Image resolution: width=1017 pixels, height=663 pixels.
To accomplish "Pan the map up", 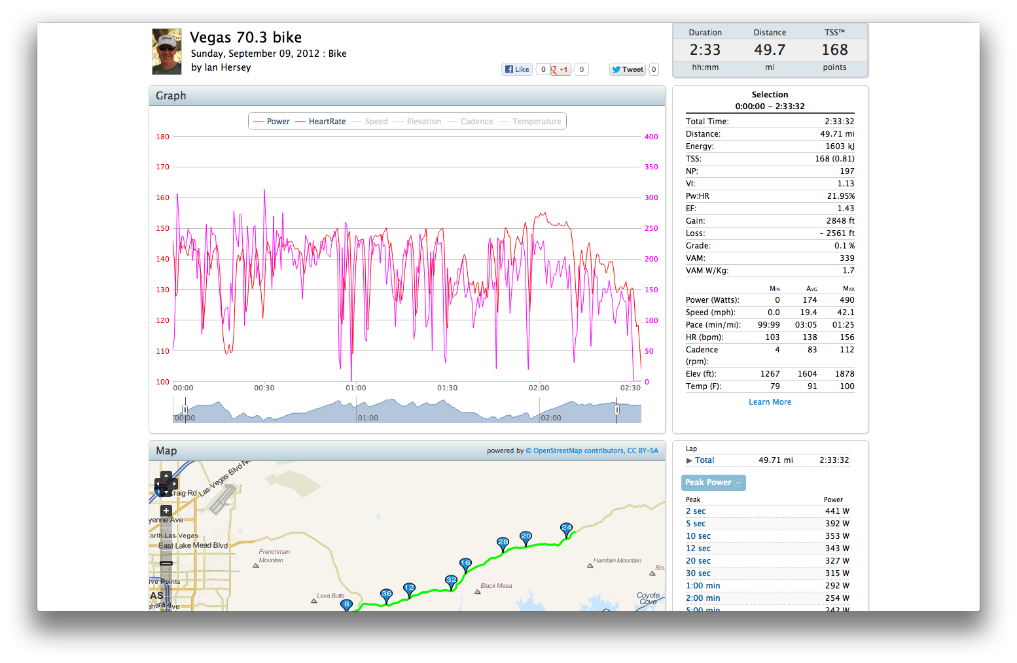I will pos(166,476).
